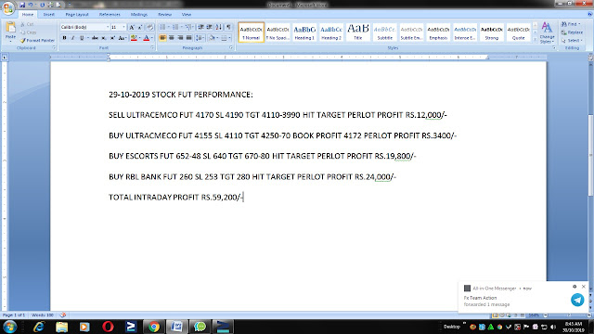This screenshot has width=594, height=334.
Task: Toggle Subscript formatting
Action: coord(104,38)
